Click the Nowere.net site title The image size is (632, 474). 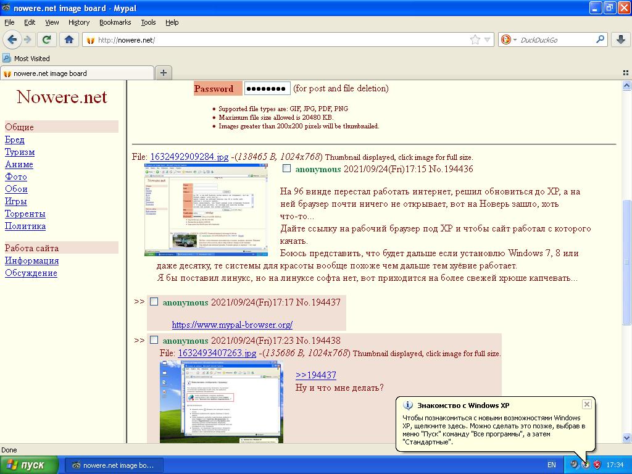tap(62, 97)
